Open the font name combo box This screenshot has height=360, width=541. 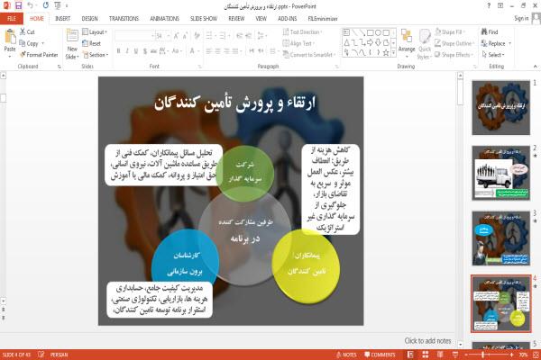(x=134, y=35)
